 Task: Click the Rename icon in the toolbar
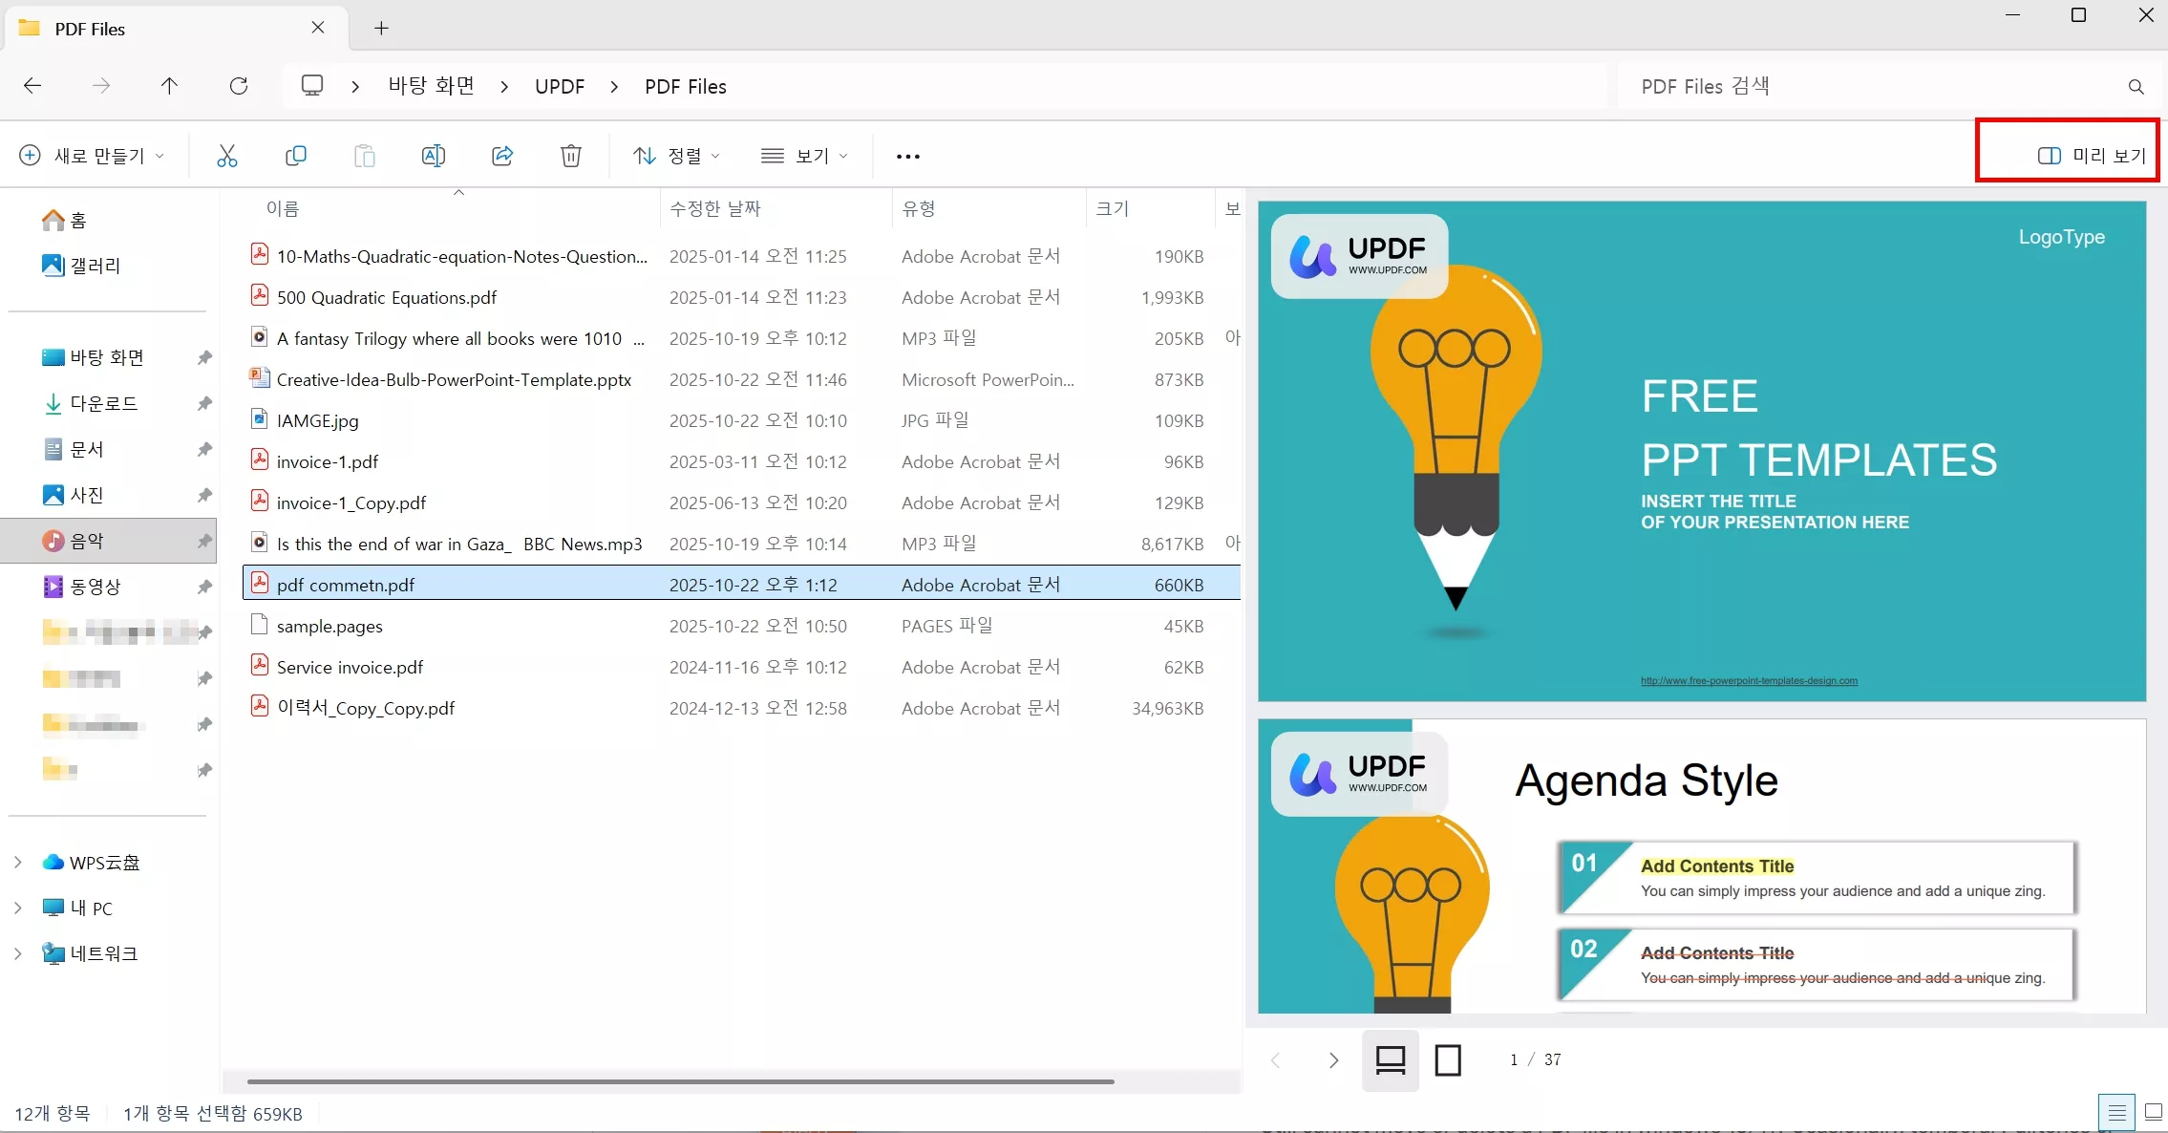pyautogui.click(x=433, y=156)
